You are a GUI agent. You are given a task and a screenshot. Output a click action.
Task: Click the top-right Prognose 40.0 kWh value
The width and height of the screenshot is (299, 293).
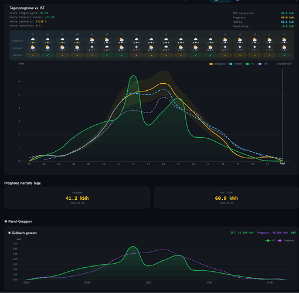(x=287, y=18)
